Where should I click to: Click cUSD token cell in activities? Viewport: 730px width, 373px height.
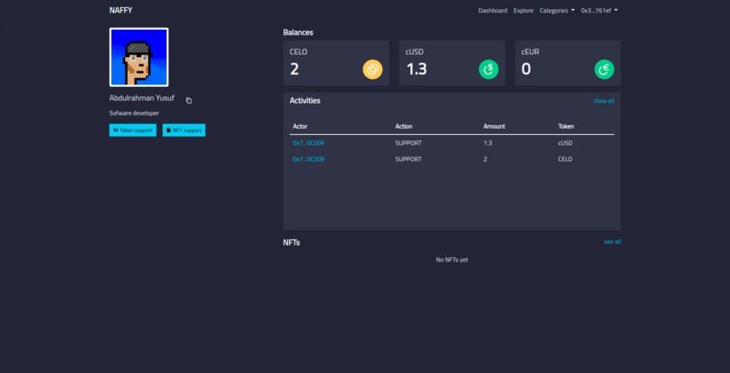click(565, 143)
